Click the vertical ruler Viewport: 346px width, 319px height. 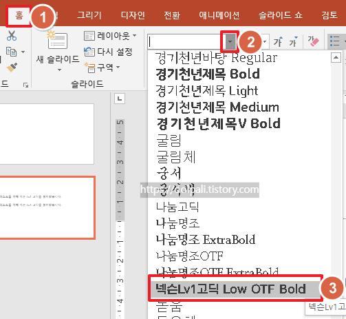(120, 218)
